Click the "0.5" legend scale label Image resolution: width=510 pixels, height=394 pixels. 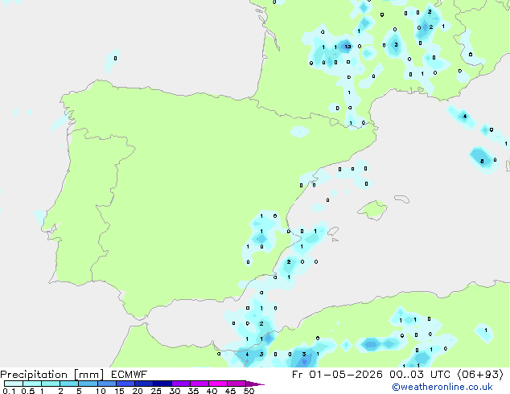point(28,391)
